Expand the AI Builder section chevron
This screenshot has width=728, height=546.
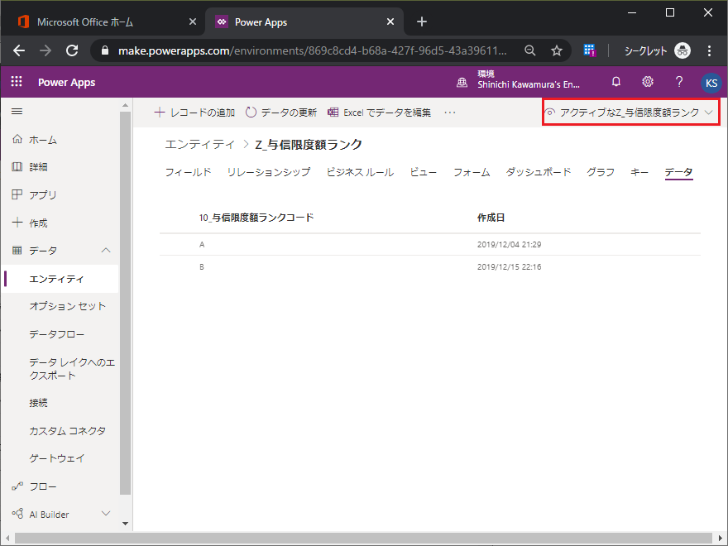click(x=106, y=513)
